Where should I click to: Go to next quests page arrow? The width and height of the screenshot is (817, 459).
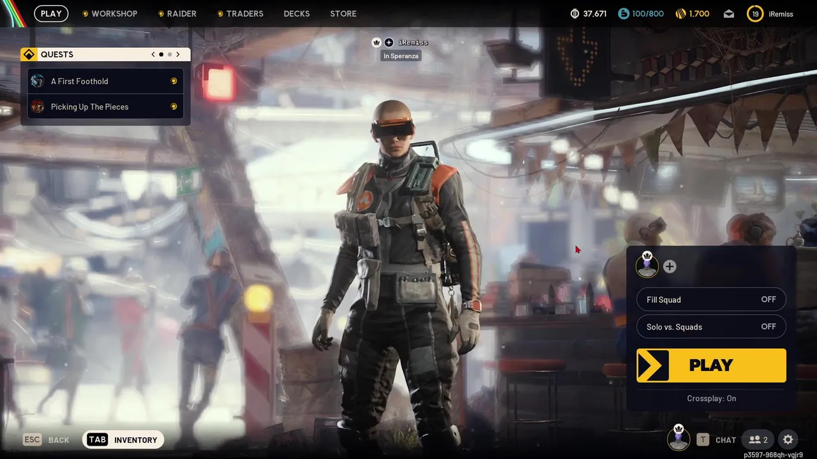[178, 54]
